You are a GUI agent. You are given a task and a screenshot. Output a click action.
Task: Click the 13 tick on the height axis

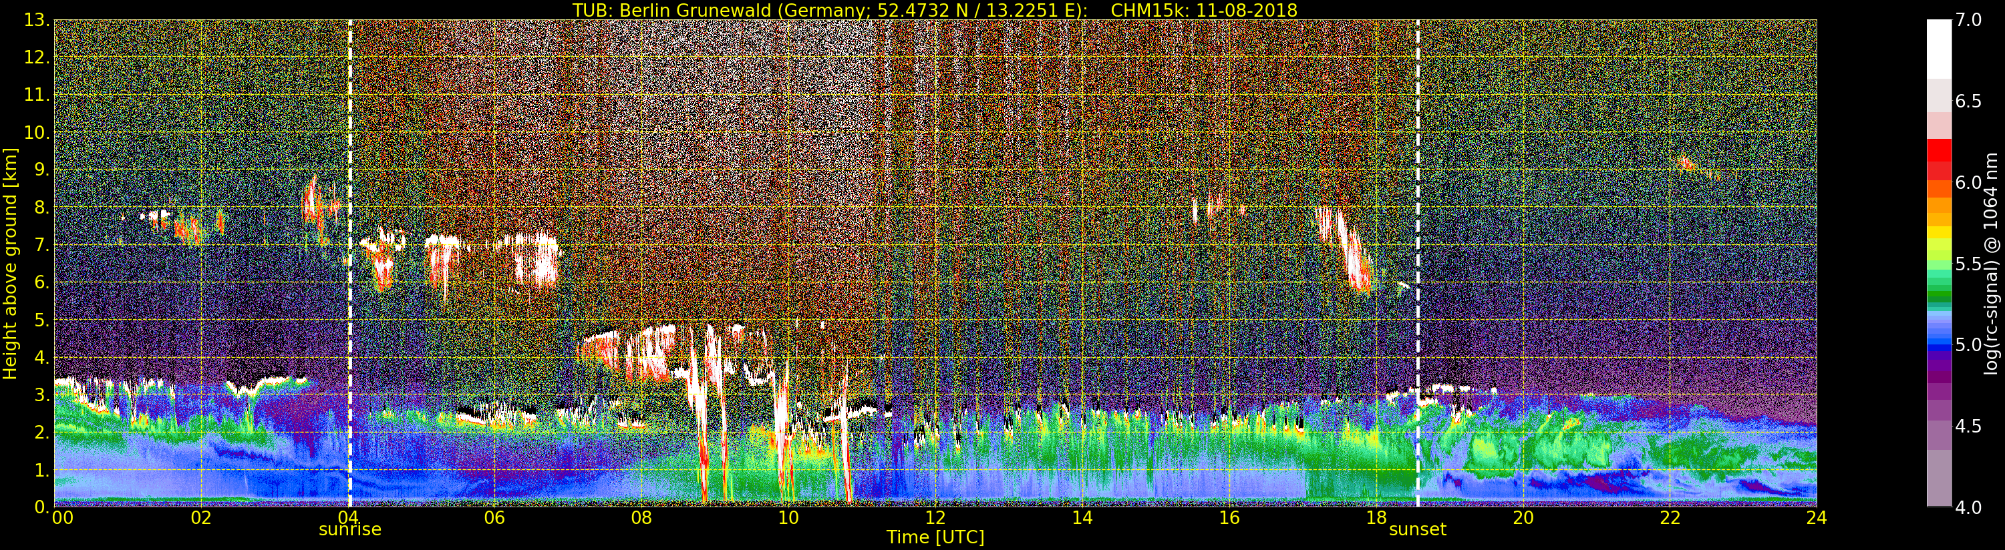(x=34, y=20)
